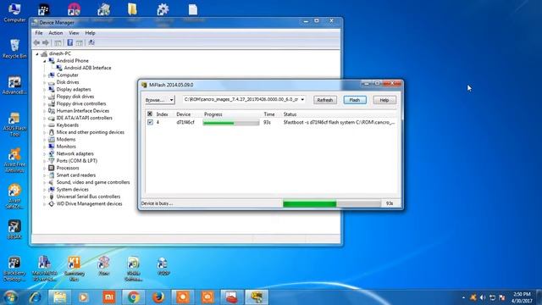542x305 pixels.
Task: Click Scan for hardware changes toolbar icon
Action: 91,42
